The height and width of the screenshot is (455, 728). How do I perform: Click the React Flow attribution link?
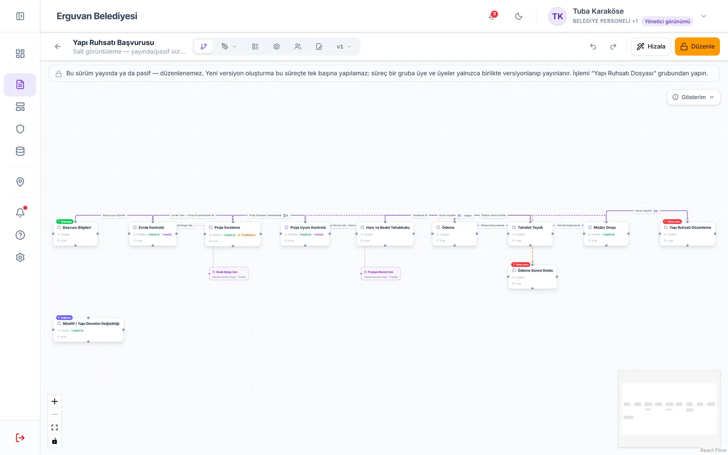coord(713,450)
